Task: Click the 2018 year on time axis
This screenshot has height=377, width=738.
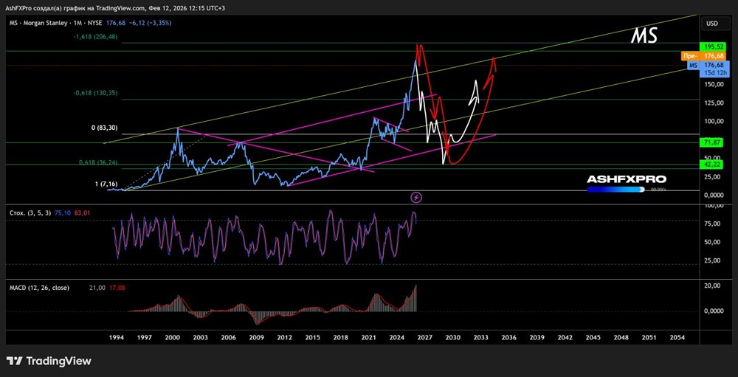Action: (x=340, y=338)
